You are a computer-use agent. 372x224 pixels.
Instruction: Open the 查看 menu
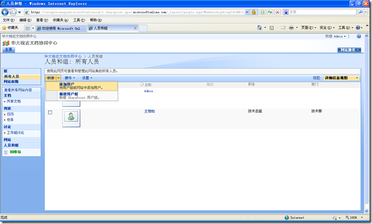tap(42, 20)
